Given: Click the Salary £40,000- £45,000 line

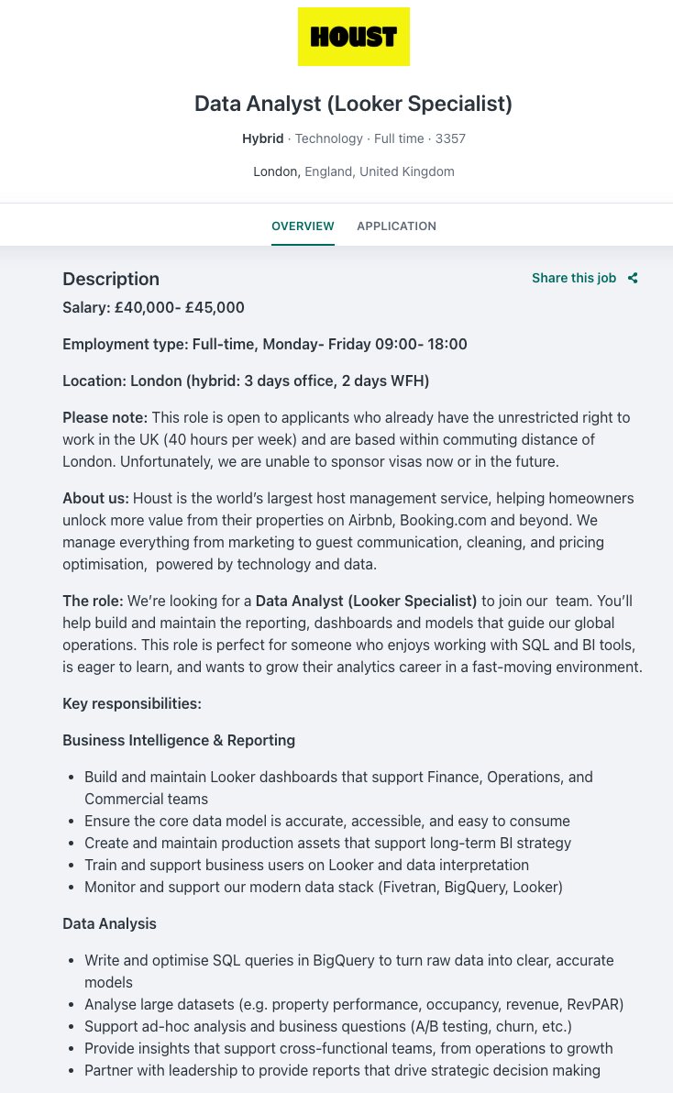Looking at the screenshot, I should [x=153, y=307].
